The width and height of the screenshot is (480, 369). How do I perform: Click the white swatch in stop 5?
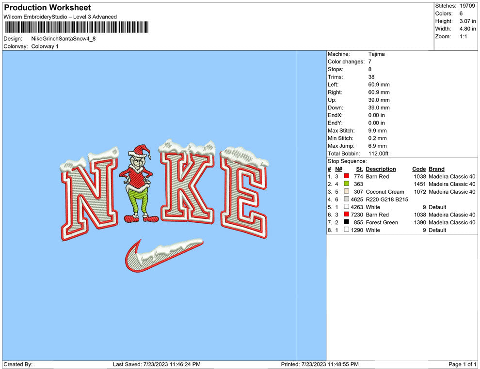[x=346, y=207]
